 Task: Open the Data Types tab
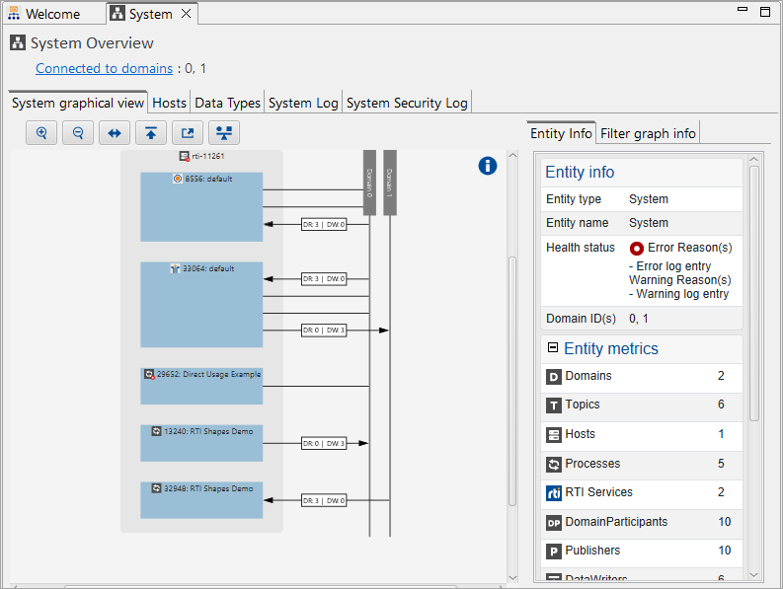[x=228, y=103]
